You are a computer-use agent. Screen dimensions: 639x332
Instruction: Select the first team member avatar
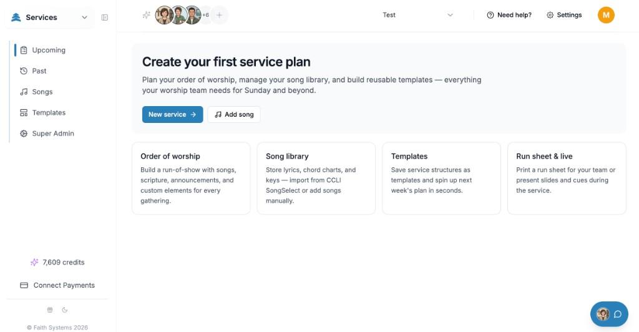pos(164,15)
